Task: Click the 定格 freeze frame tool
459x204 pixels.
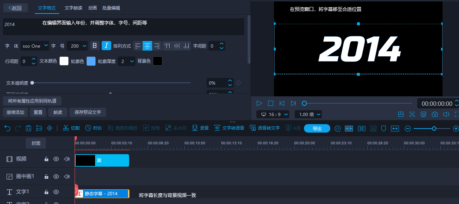Action: tap(151, 128)
